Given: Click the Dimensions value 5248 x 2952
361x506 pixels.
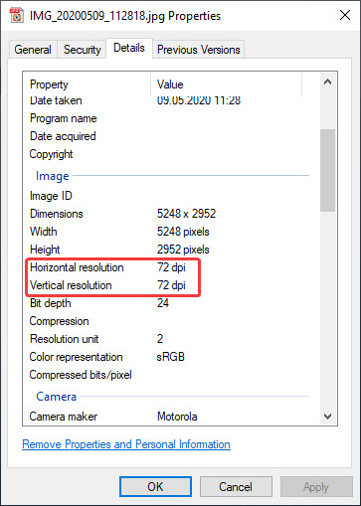Looking at the screenshot, I should tap(186, 214).
